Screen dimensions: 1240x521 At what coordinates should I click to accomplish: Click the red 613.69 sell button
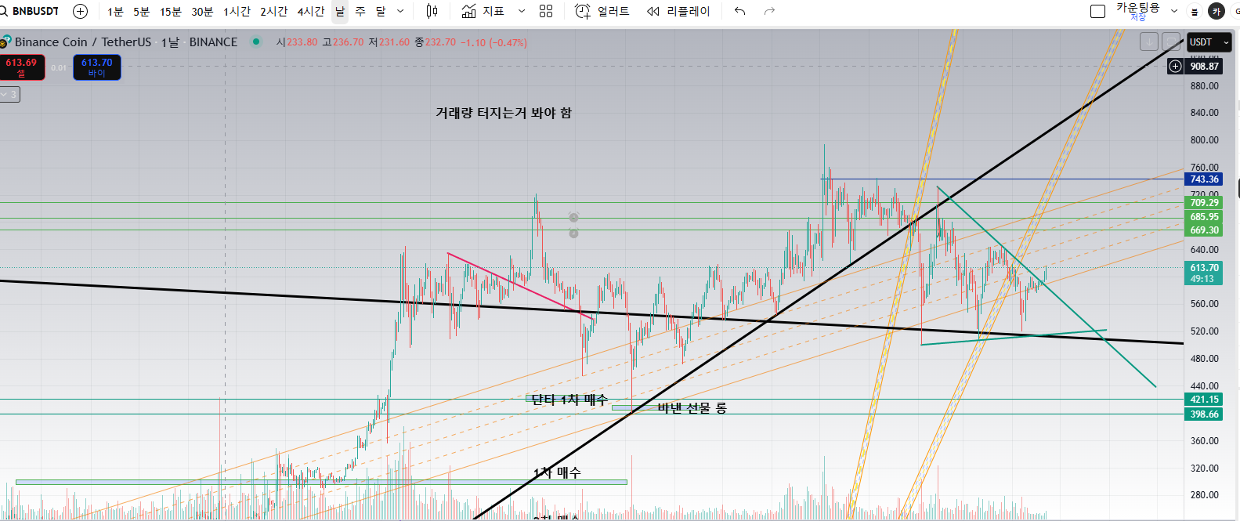pyautogui.click(x=22, y=67)
